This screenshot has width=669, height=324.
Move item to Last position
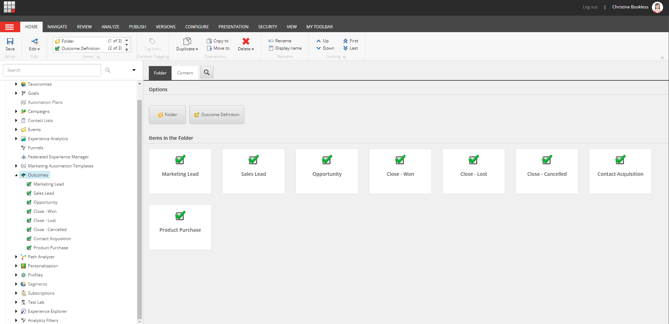(x=351, y=48)
